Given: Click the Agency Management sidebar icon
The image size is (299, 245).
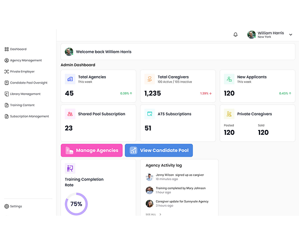Looking at the screenshot, I should [x=6, y=60].
